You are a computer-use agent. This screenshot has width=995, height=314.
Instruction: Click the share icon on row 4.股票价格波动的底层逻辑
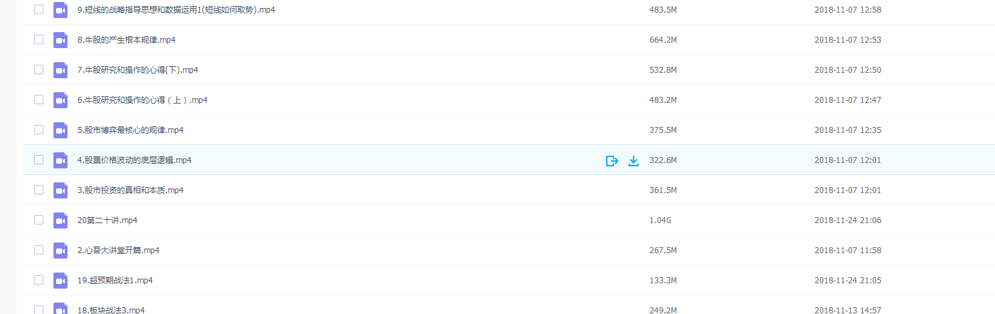click(x=611, y=160)
